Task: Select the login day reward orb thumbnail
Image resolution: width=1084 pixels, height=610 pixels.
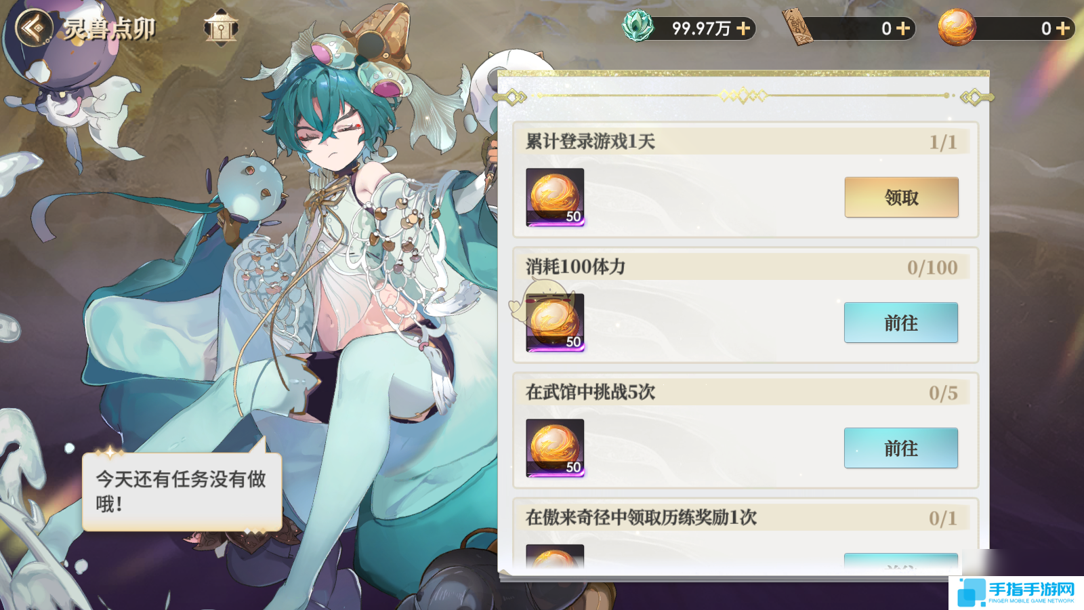Action: [x=555, y=197]
